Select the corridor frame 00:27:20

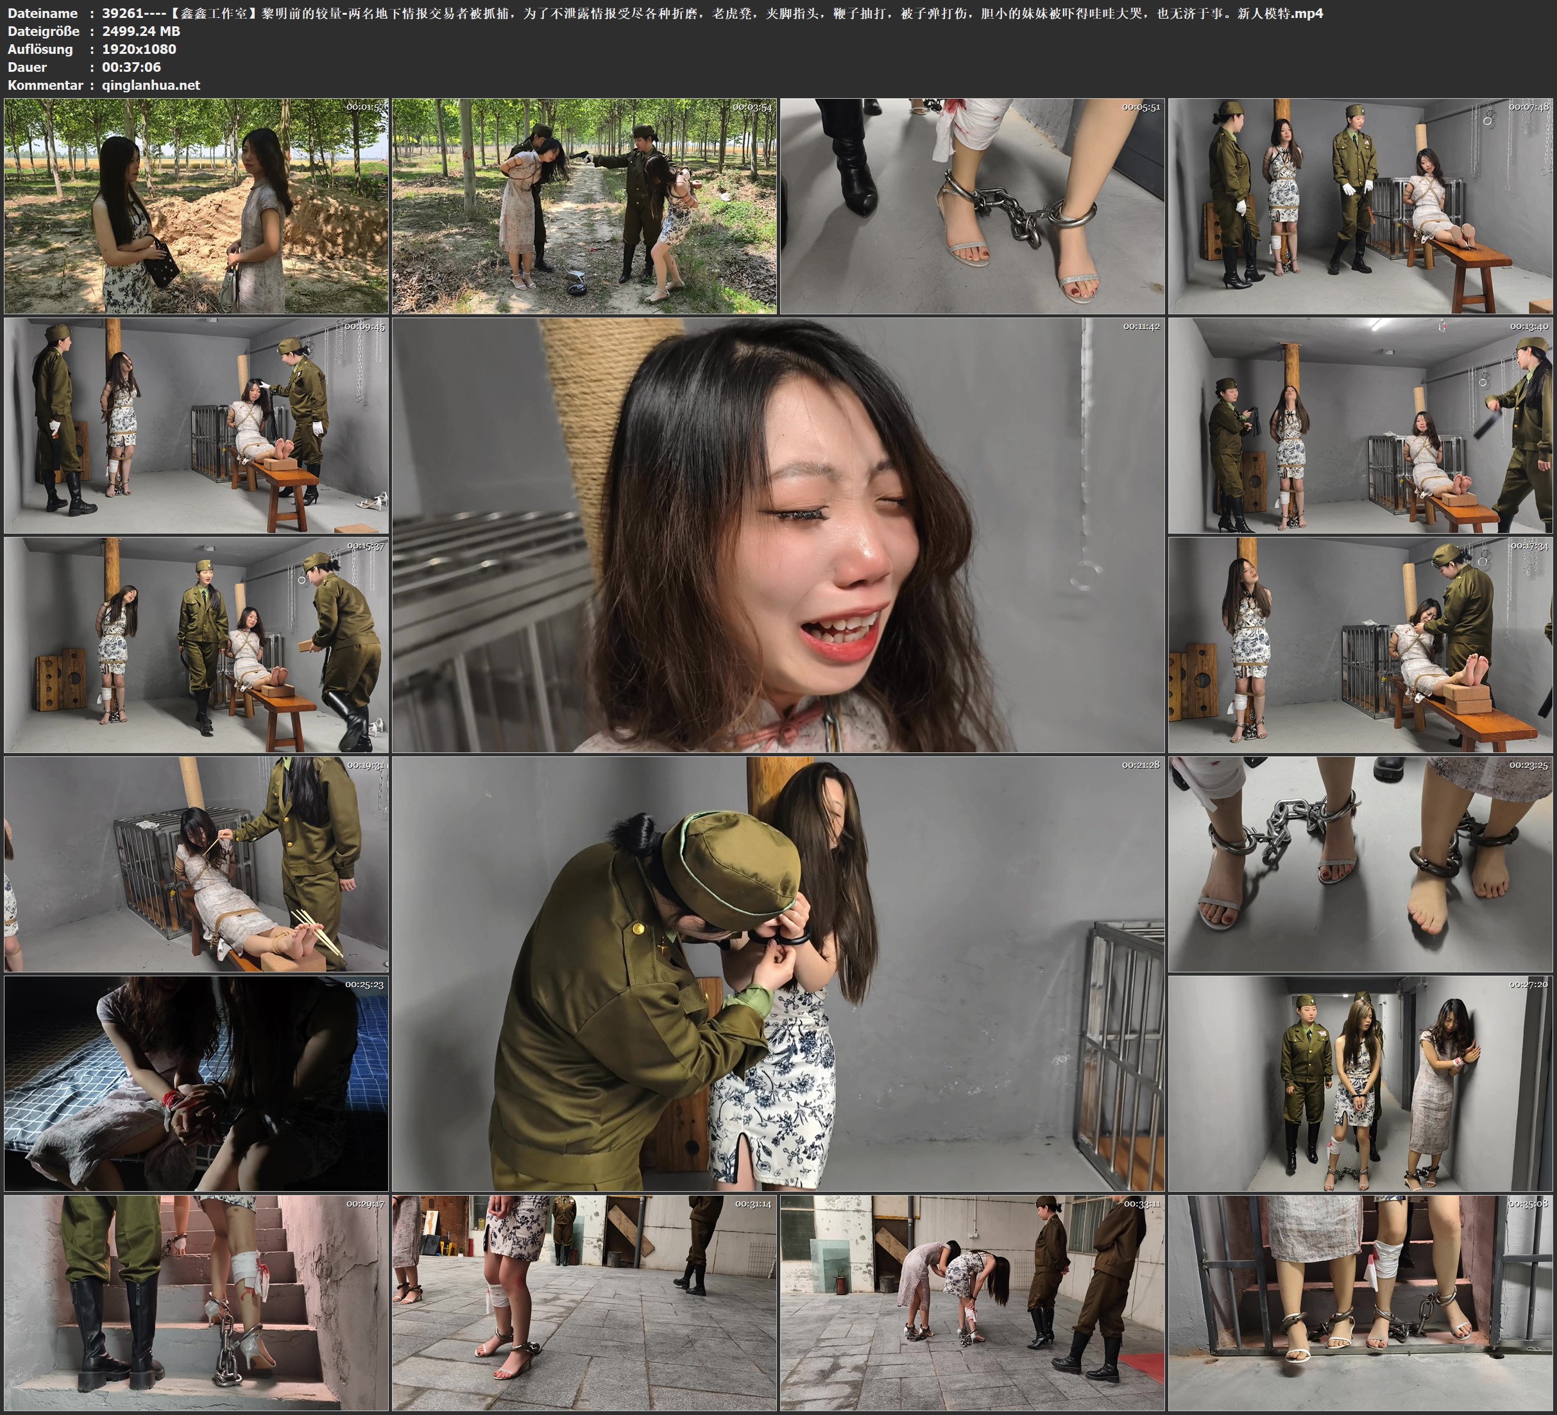(x=1361, y=1083)
